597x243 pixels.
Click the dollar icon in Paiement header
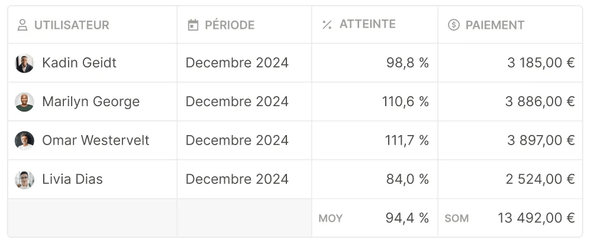point(453,25)
